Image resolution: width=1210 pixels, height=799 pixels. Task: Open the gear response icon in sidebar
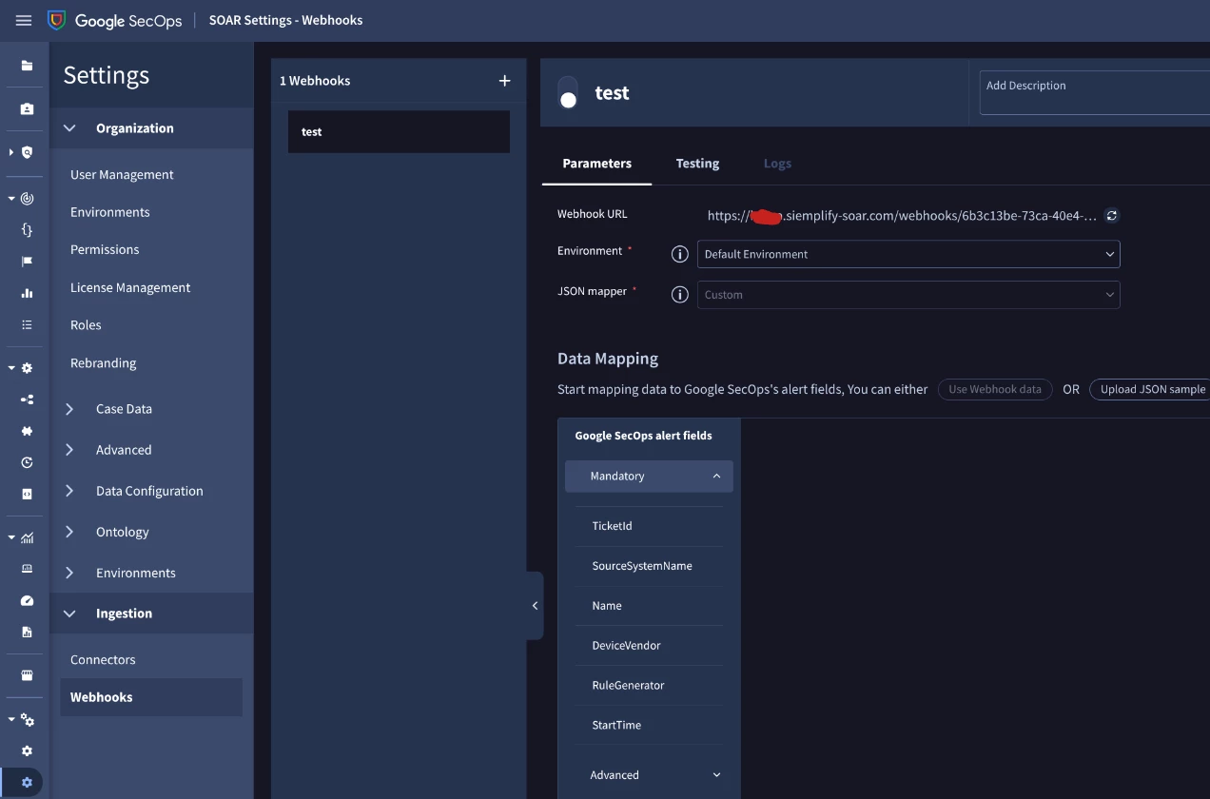[x=27, y=368]
